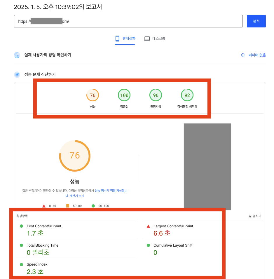The height and width of the screenshot is (279, 274).
Task: Click the monitor icon on 데스크톱 tab
Action: click(x=147, y=38)
